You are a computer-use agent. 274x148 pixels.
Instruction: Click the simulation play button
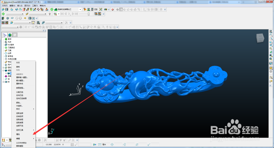pyautogui.click(x=69, y=14)
